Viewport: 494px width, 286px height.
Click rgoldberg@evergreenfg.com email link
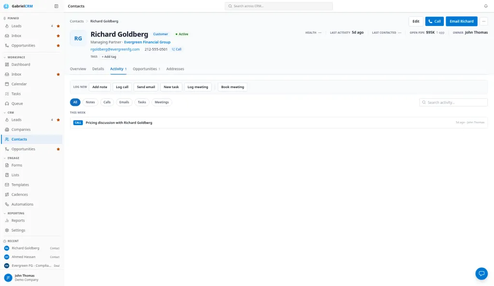coord(115,49)
